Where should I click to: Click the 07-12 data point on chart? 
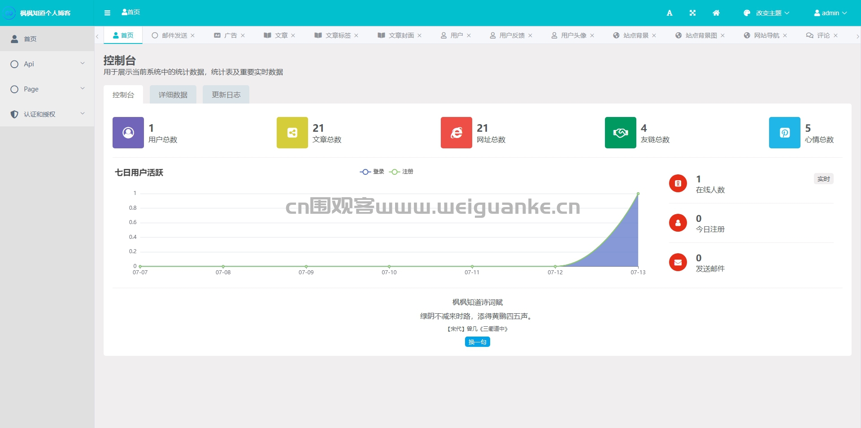coord(555,266)
